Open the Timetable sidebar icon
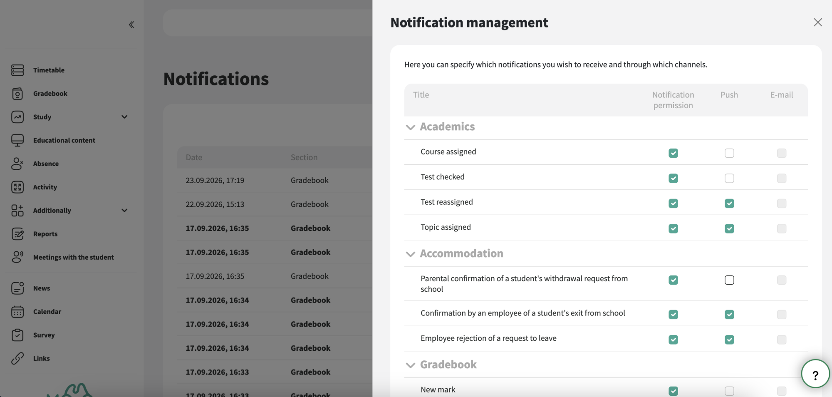This screenshot has height=397, width=832. [17, 70]
